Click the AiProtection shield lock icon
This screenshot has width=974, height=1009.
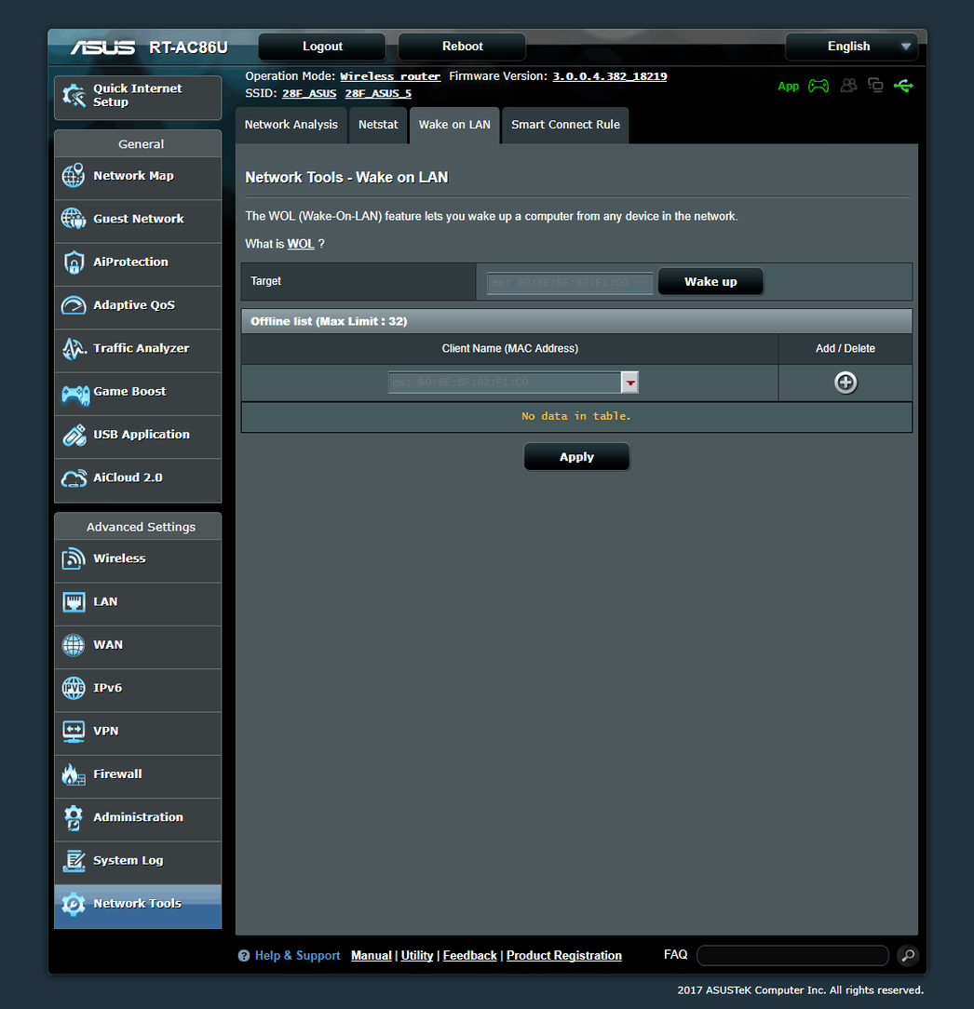coord(74,262)
